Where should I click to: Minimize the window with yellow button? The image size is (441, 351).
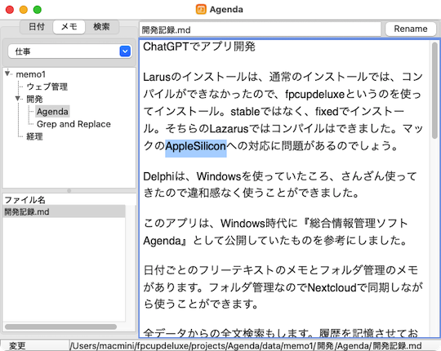24,10
